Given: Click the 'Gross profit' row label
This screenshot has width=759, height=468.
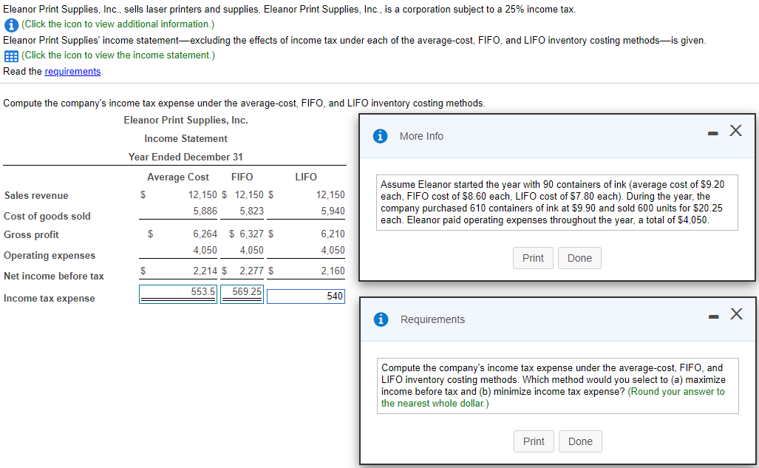Looking at the screenshot, I should pos(32,235).
